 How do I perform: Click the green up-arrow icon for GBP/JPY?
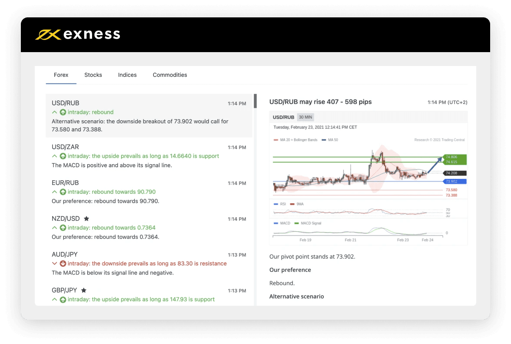click(63, 300)
